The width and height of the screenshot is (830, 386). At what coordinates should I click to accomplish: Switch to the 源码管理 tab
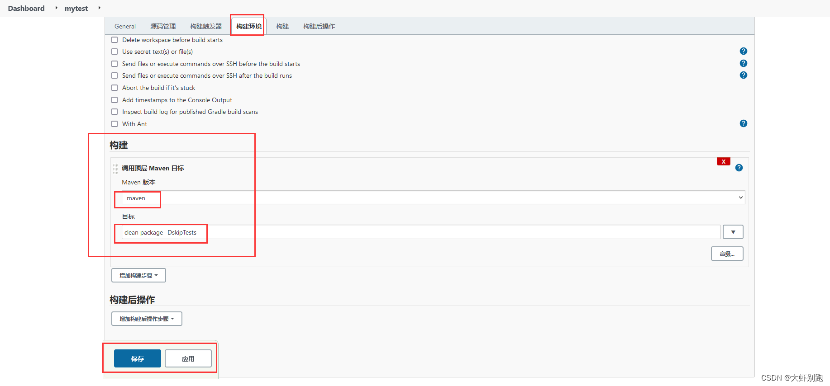tap(163, 26)
